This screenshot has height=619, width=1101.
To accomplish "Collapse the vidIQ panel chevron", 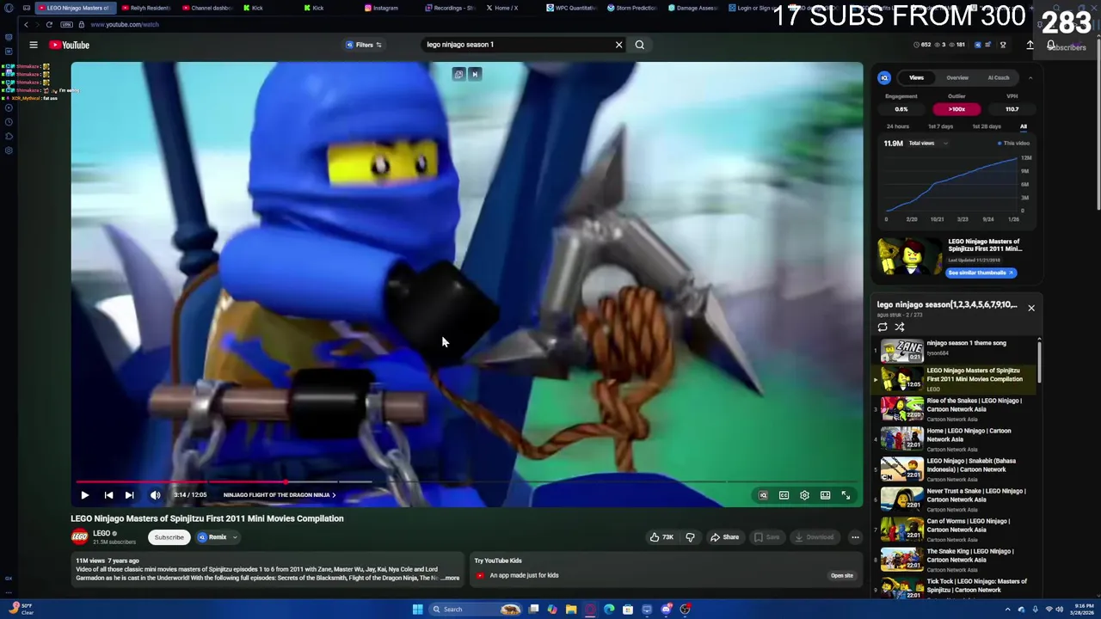I will [x=1030, y=77].
